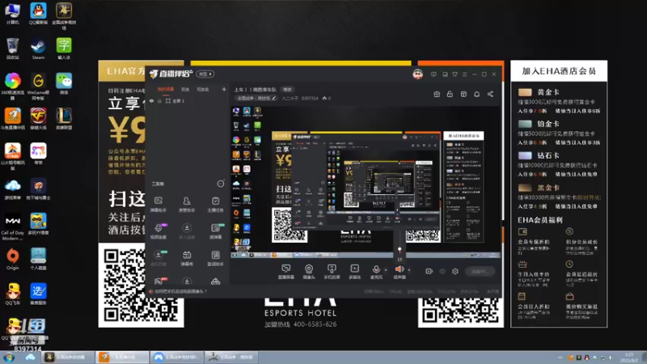
Task: Open the mailbox icon in title bar
Action: (445, 74)
